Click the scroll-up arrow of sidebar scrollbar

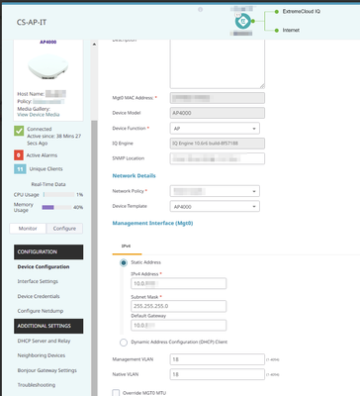(x=94, y=45)
